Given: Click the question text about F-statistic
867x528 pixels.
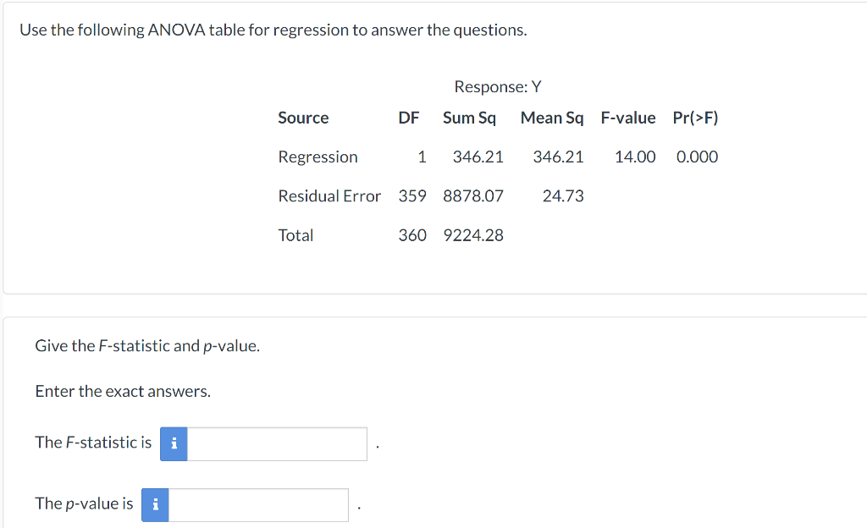Looking at the screenshot, I should [146, 345].
